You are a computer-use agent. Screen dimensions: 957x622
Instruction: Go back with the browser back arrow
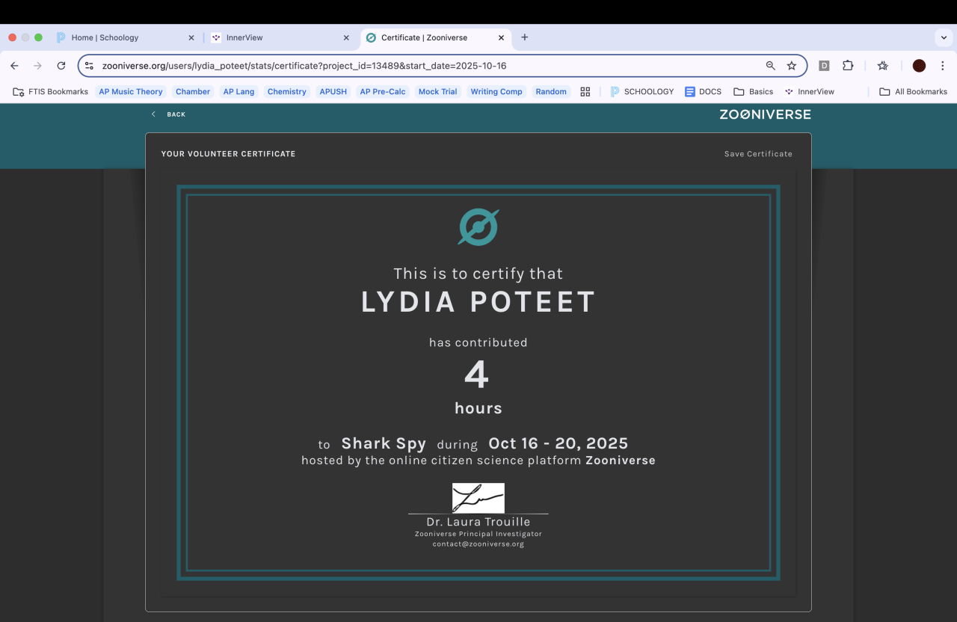(14, 66)
